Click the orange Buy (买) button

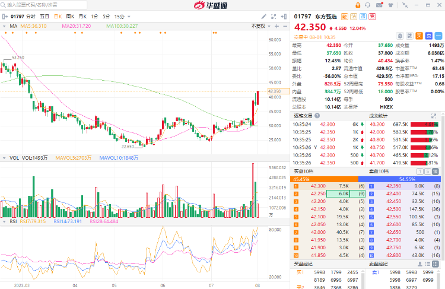[x=419, y=36]
